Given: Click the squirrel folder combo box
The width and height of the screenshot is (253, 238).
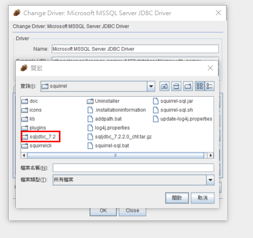Looking at the screenshot, I should 98,86.
